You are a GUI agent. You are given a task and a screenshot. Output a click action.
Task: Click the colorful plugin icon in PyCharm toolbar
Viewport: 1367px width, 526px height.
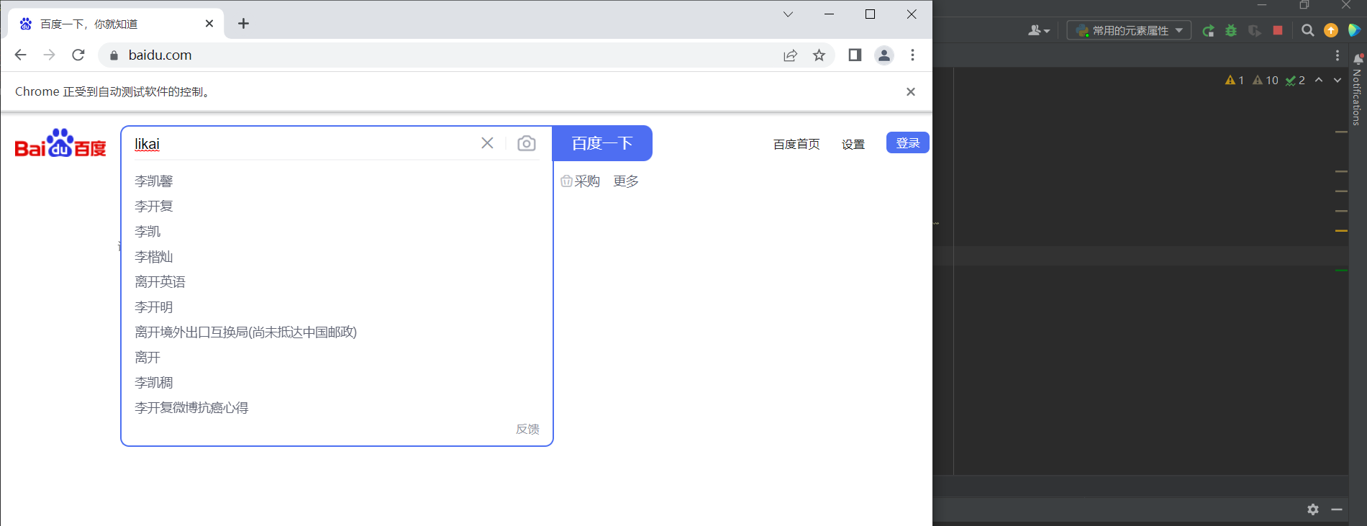[1354, 30]
